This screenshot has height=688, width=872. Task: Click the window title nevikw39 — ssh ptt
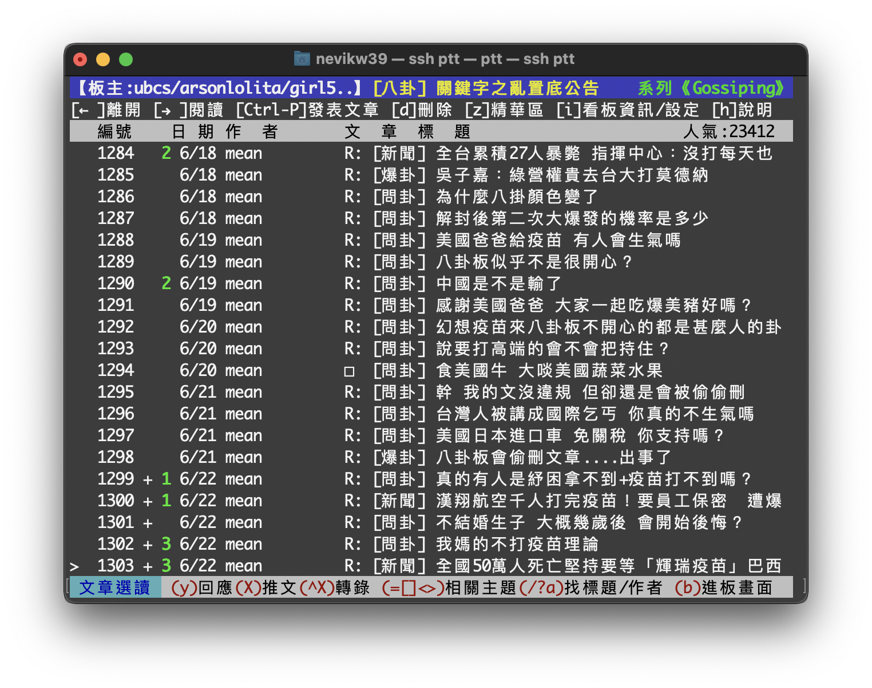tap(445, 59)
